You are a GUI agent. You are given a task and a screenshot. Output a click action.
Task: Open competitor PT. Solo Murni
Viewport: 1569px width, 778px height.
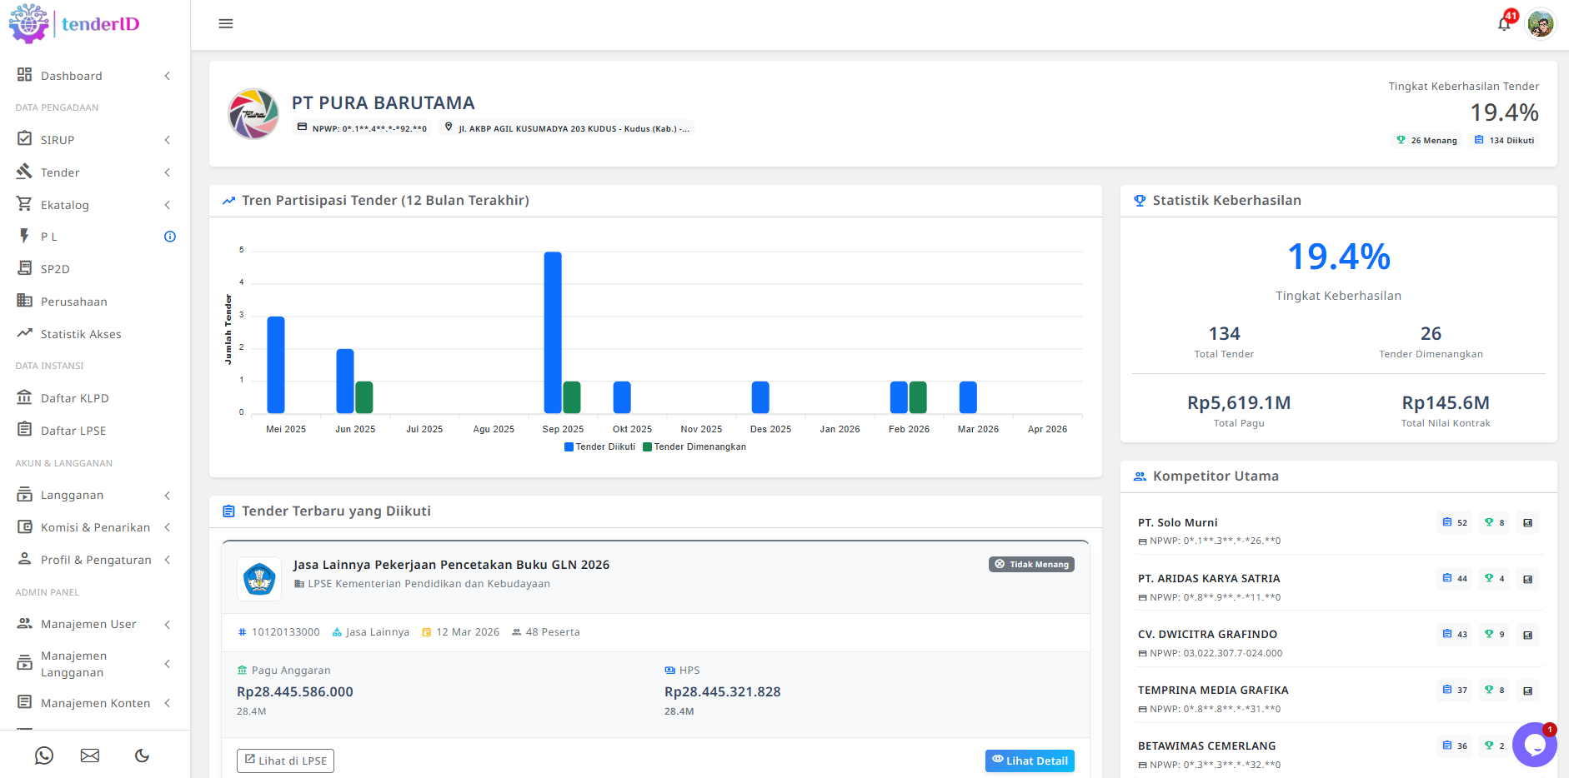point(1177,522)
